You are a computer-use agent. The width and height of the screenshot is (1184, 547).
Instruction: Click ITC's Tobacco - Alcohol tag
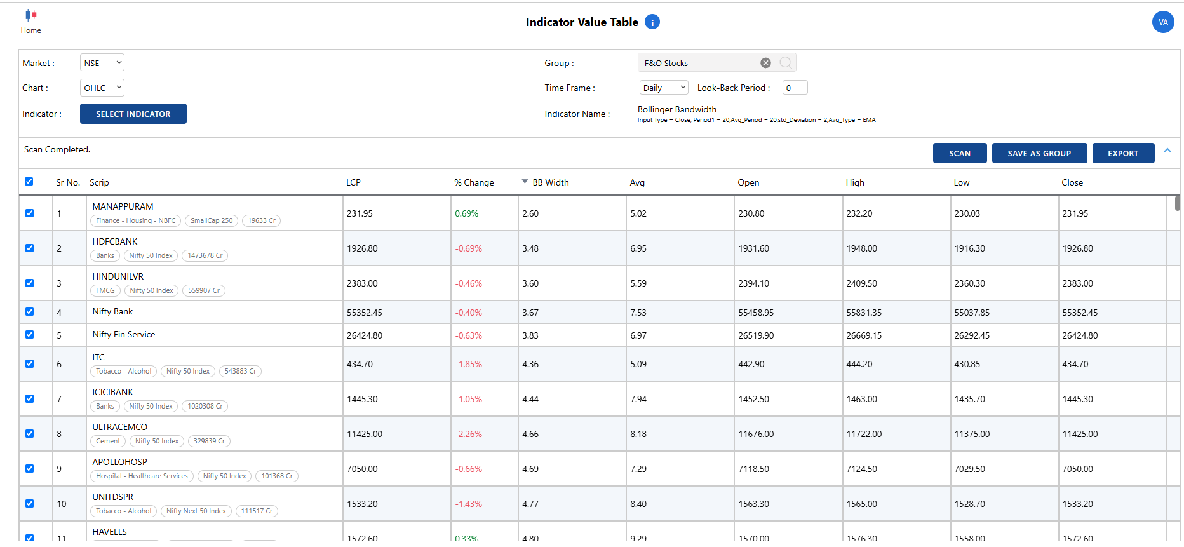(124, 371)
